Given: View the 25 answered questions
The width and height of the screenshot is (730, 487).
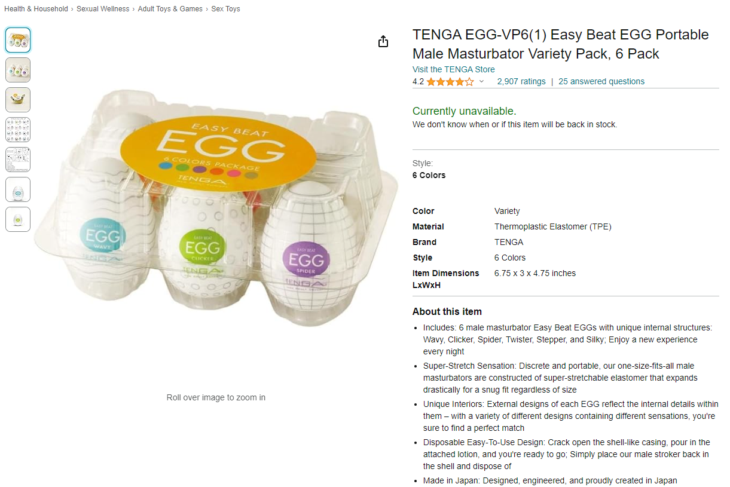Looking at the screenshot, I should pyautogui.click(x=601, y=82).
